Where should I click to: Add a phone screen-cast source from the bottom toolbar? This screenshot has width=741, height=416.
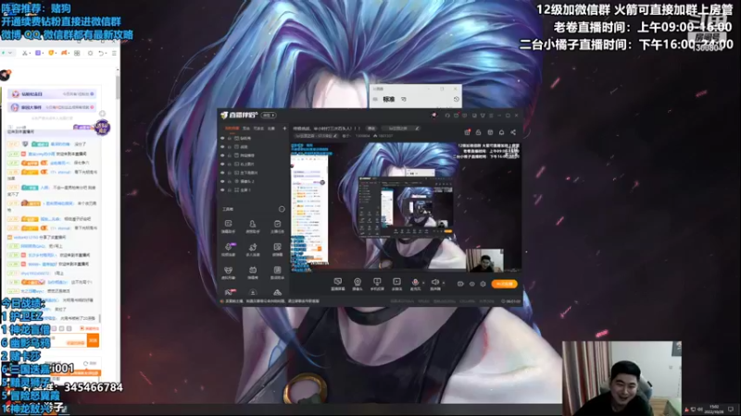[377, 282]
